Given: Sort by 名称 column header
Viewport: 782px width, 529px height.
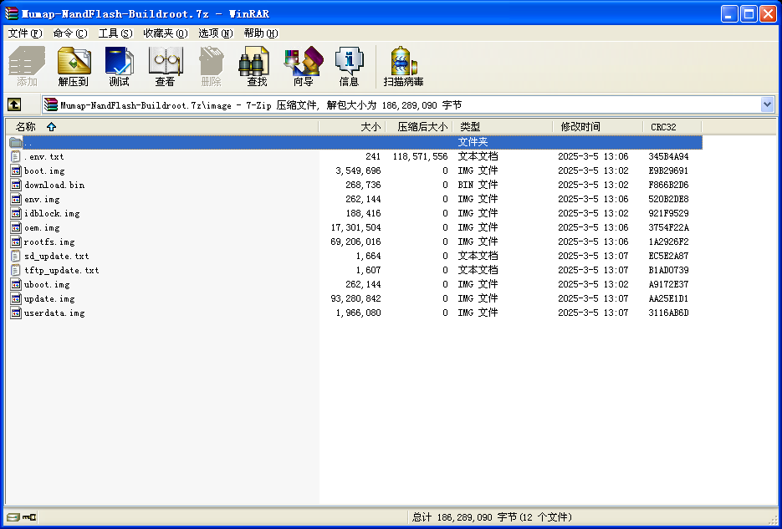Looking at the screenshot, I should tap(162, 126).
